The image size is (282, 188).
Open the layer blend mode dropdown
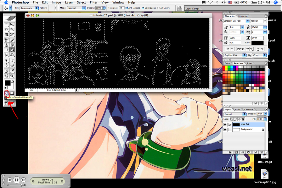click(x=235, y=114)
